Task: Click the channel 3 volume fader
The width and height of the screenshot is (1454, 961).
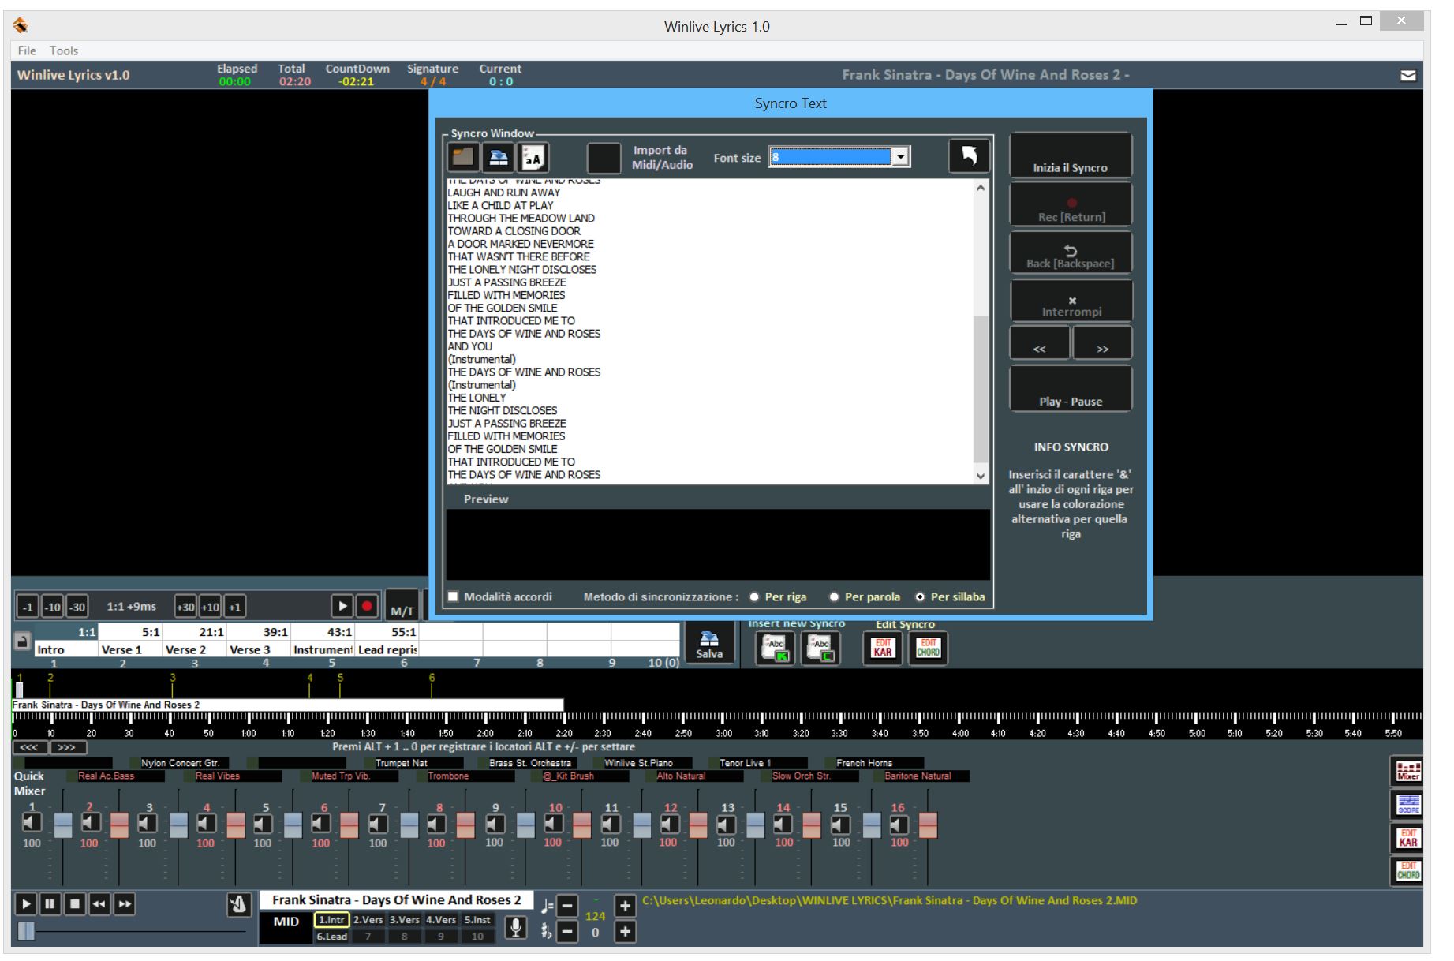Action: tap(179, 825)
